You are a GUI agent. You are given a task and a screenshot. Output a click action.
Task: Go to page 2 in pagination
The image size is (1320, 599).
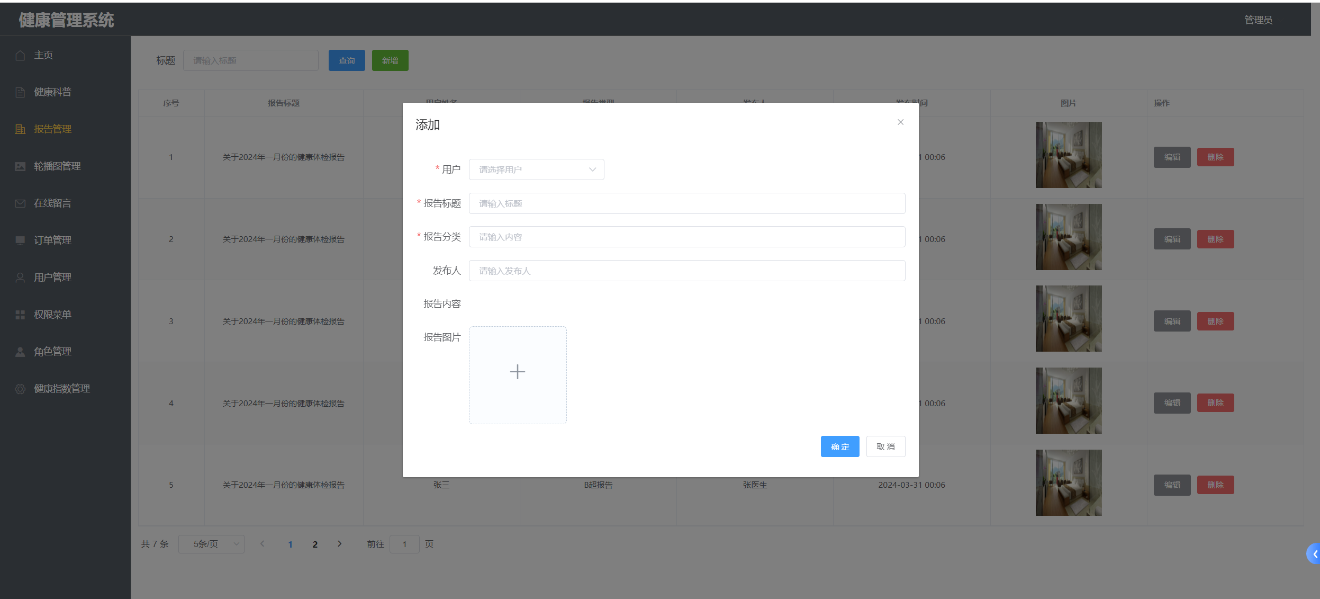point(315,544)
